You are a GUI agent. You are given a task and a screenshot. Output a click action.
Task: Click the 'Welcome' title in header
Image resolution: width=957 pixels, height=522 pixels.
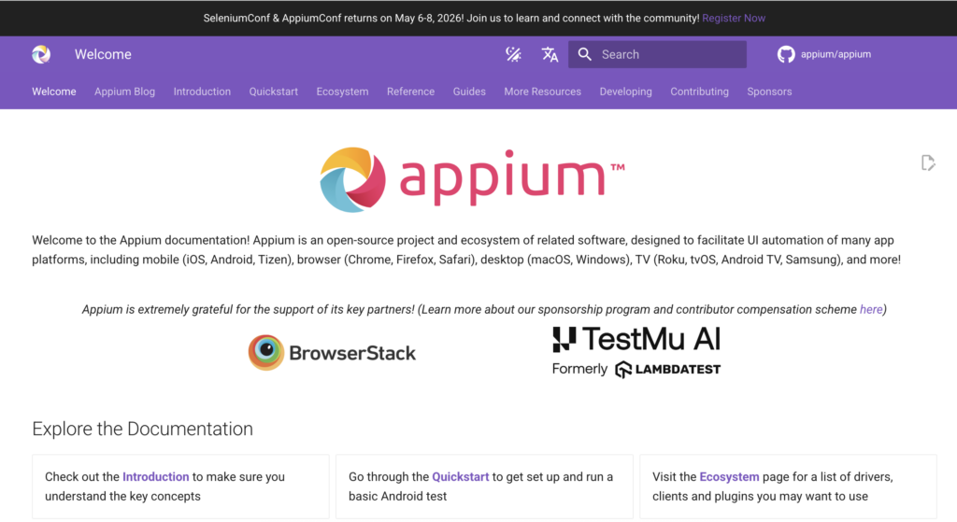pos(103,54)
